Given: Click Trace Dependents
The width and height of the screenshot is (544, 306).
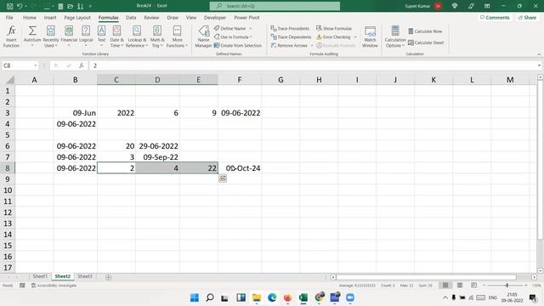Looking at the screenshot, I should click(x=291, y=37).
